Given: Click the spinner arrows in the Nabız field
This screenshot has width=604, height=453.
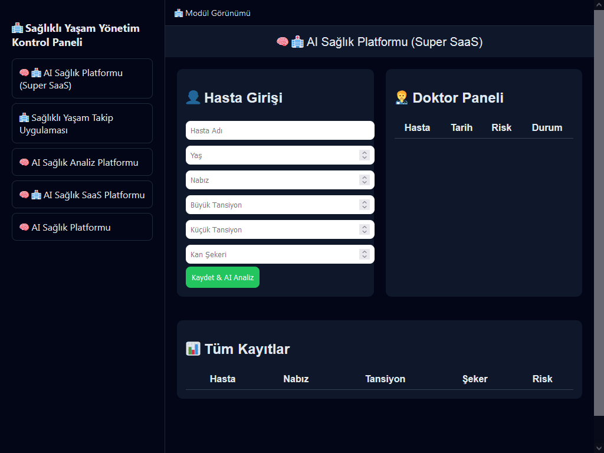Looking at the screenshot, I should [x=365, y=180].
